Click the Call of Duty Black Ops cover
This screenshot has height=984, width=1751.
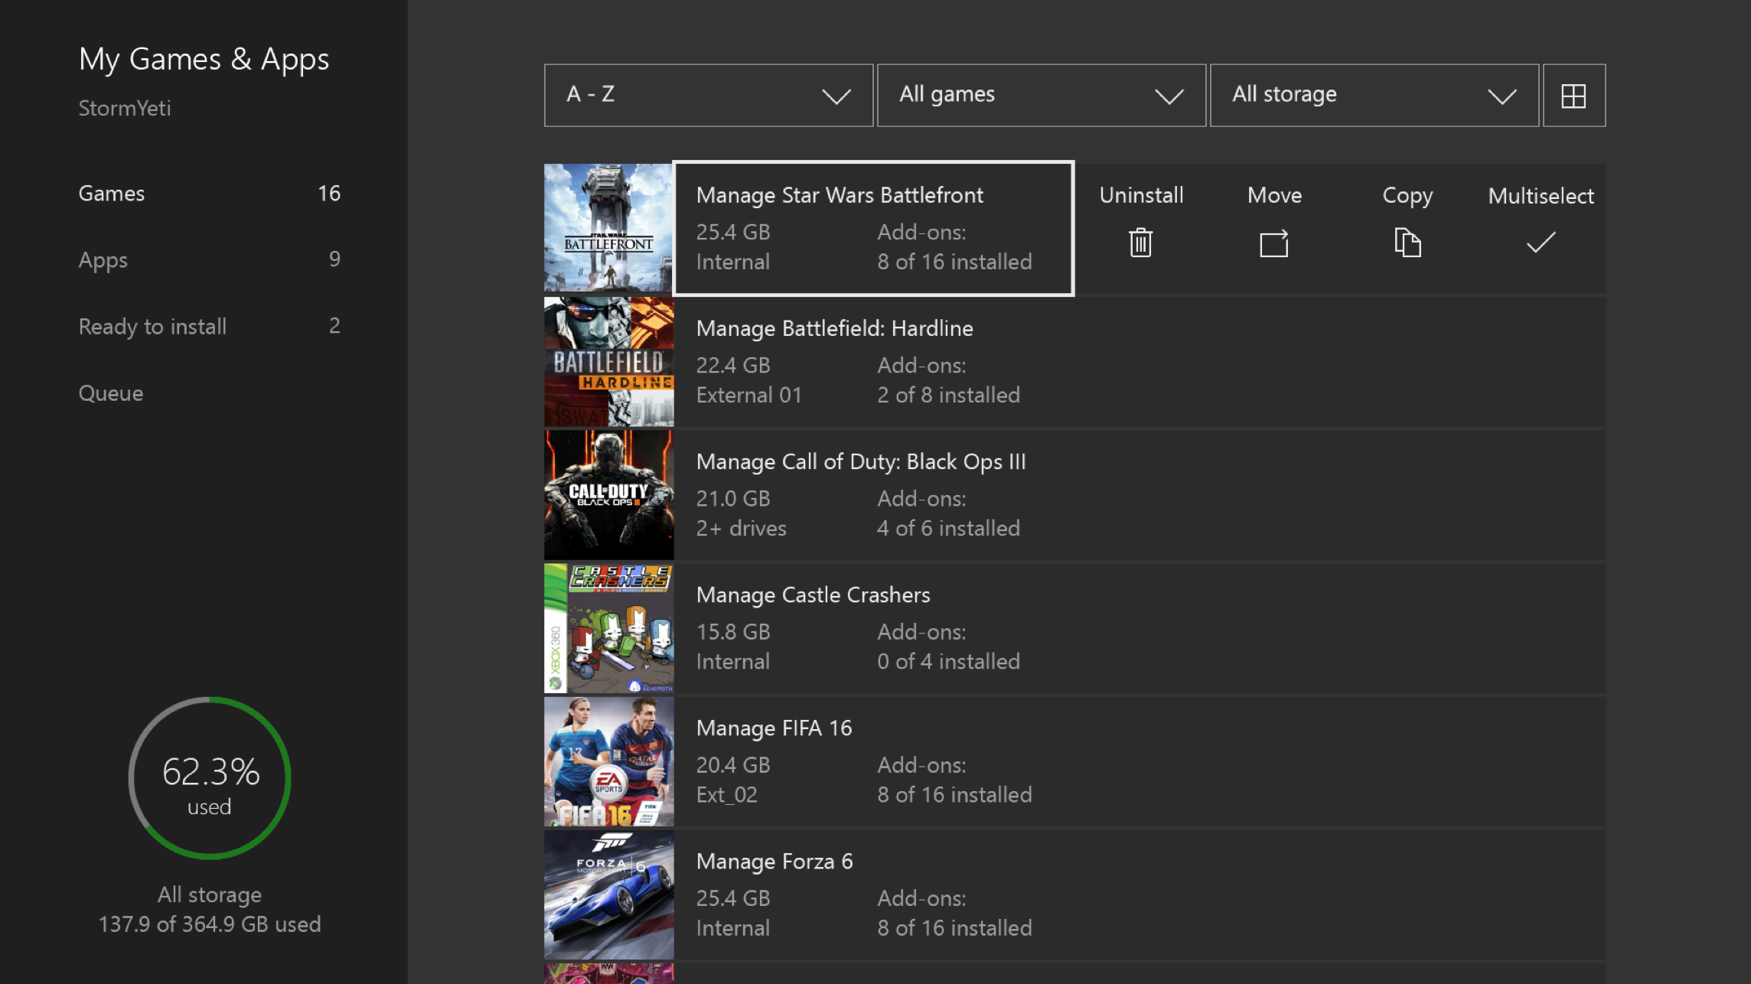(608, 494)
